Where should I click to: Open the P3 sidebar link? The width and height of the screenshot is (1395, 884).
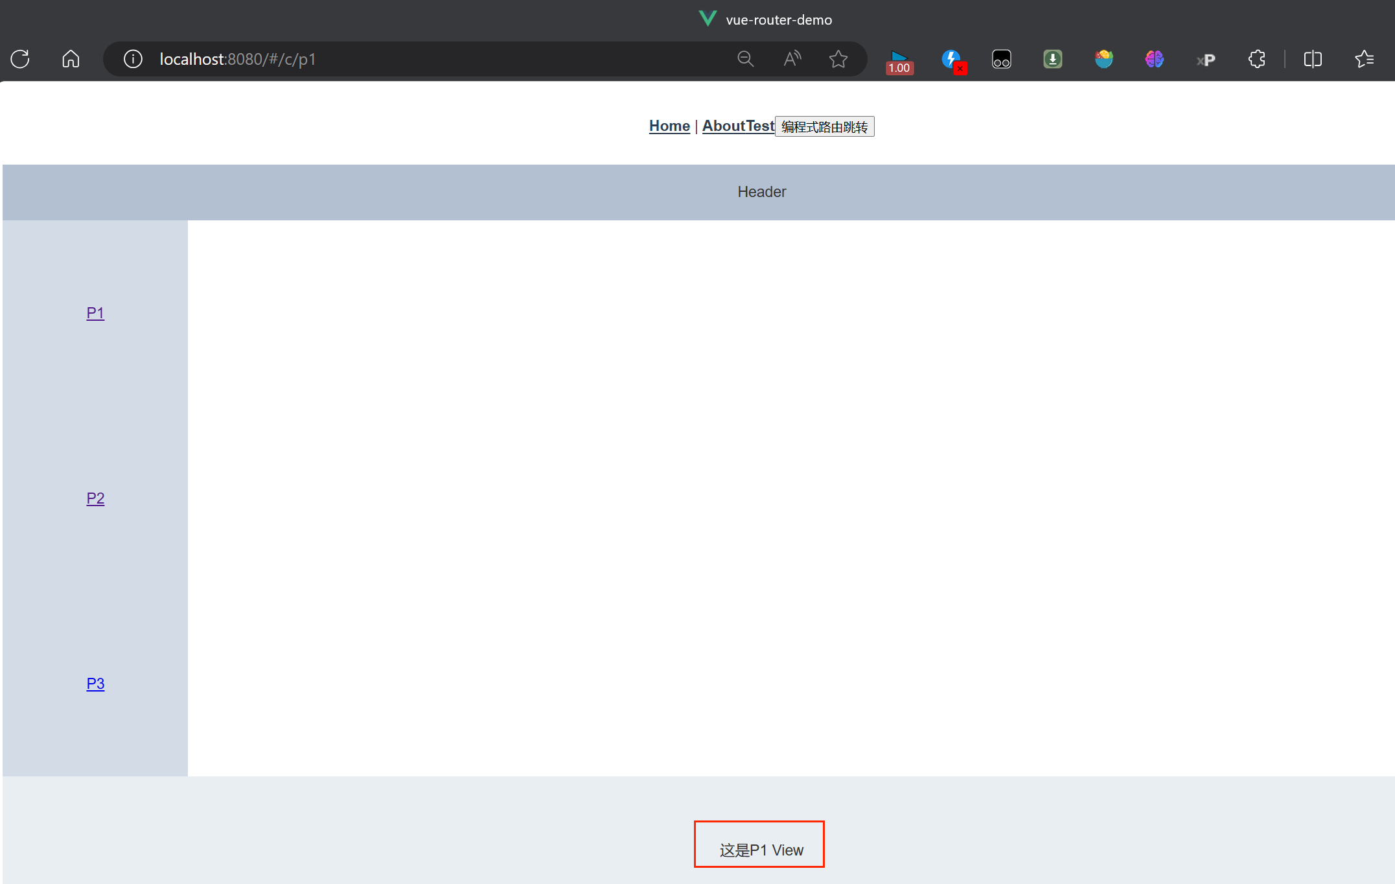coord(95,684)
